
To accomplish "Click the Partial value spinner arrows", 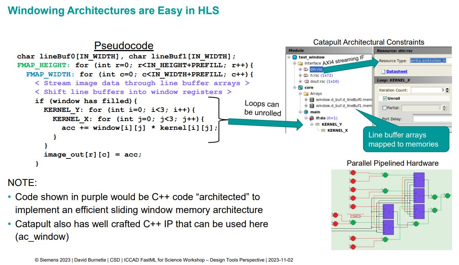I will 444,108.
